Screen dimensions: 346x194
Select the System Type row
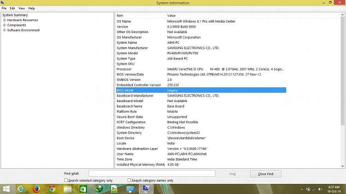[x=201, y=58]
